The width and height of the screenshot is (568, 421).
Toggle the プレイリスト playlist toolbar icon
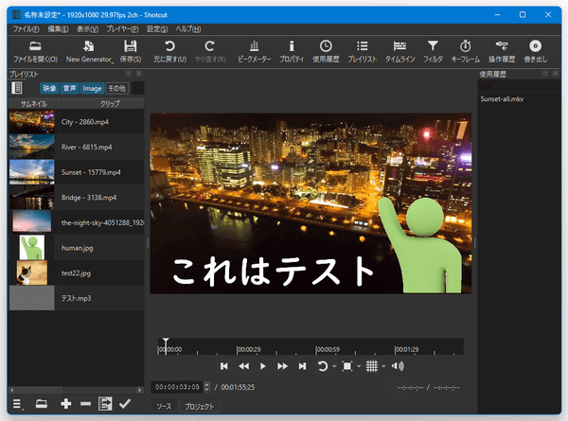tap(363, 51)
